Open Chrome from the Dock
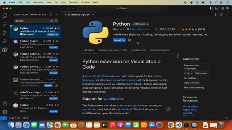Image resolution: width=232 pixels, height=130 pixels. pyautogui.click(x=171, y=125)
